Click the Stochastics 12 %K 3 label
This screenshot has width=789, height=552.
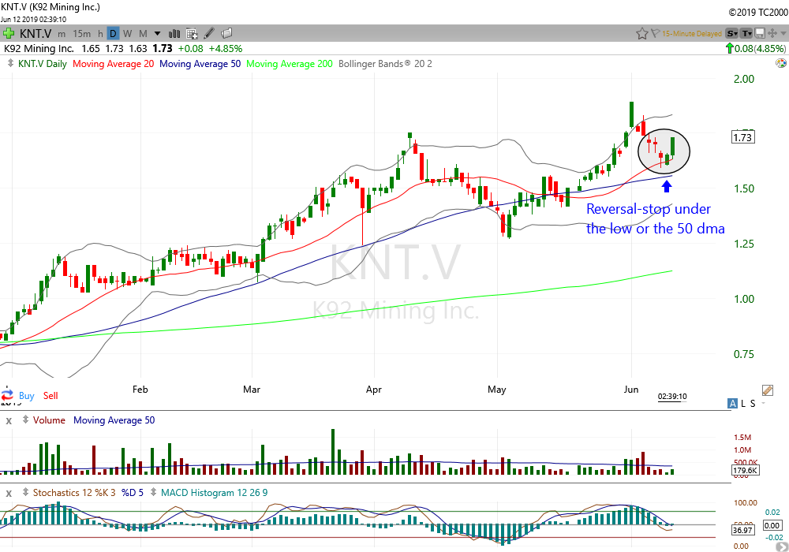74,492
